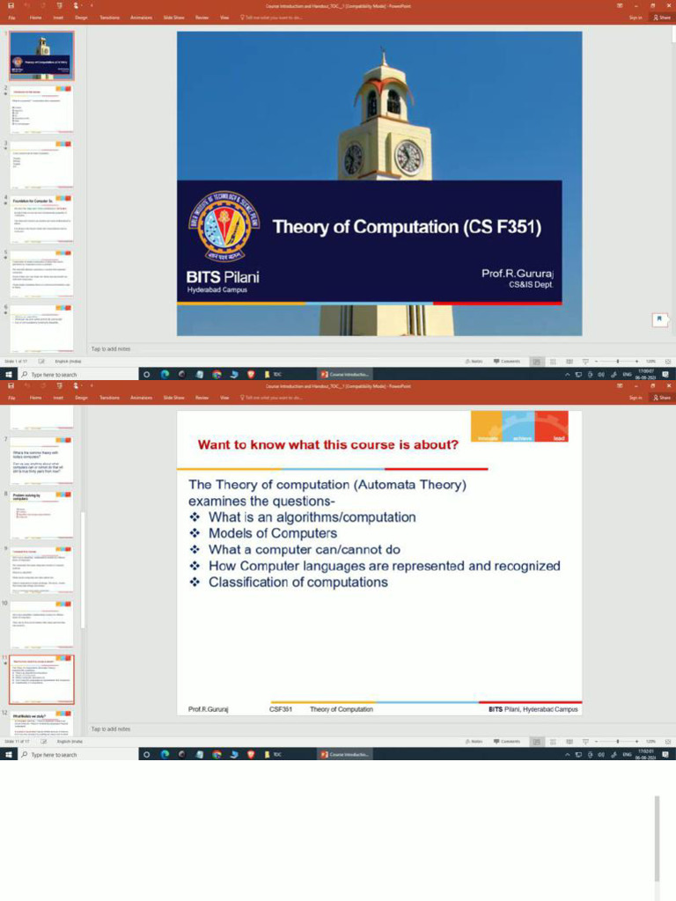Viewport: 676px width, 901px height.
Task: Click the zoom slider in title-slide window
Action: [617, 362]
